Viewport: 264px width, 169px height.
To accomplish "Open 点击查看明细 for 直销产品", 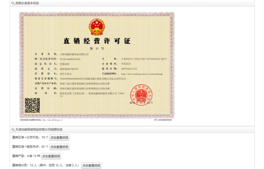I will pos(51,156).
